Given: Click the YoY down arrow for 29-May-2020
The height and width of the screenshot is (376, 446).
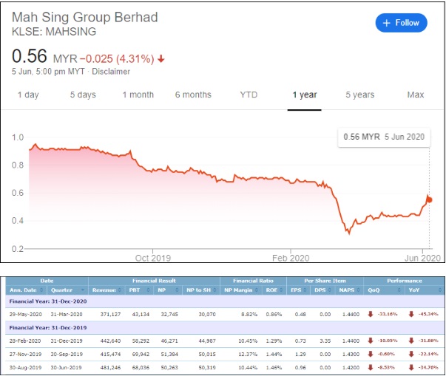Looking at the screenshot, I should 410,313.
